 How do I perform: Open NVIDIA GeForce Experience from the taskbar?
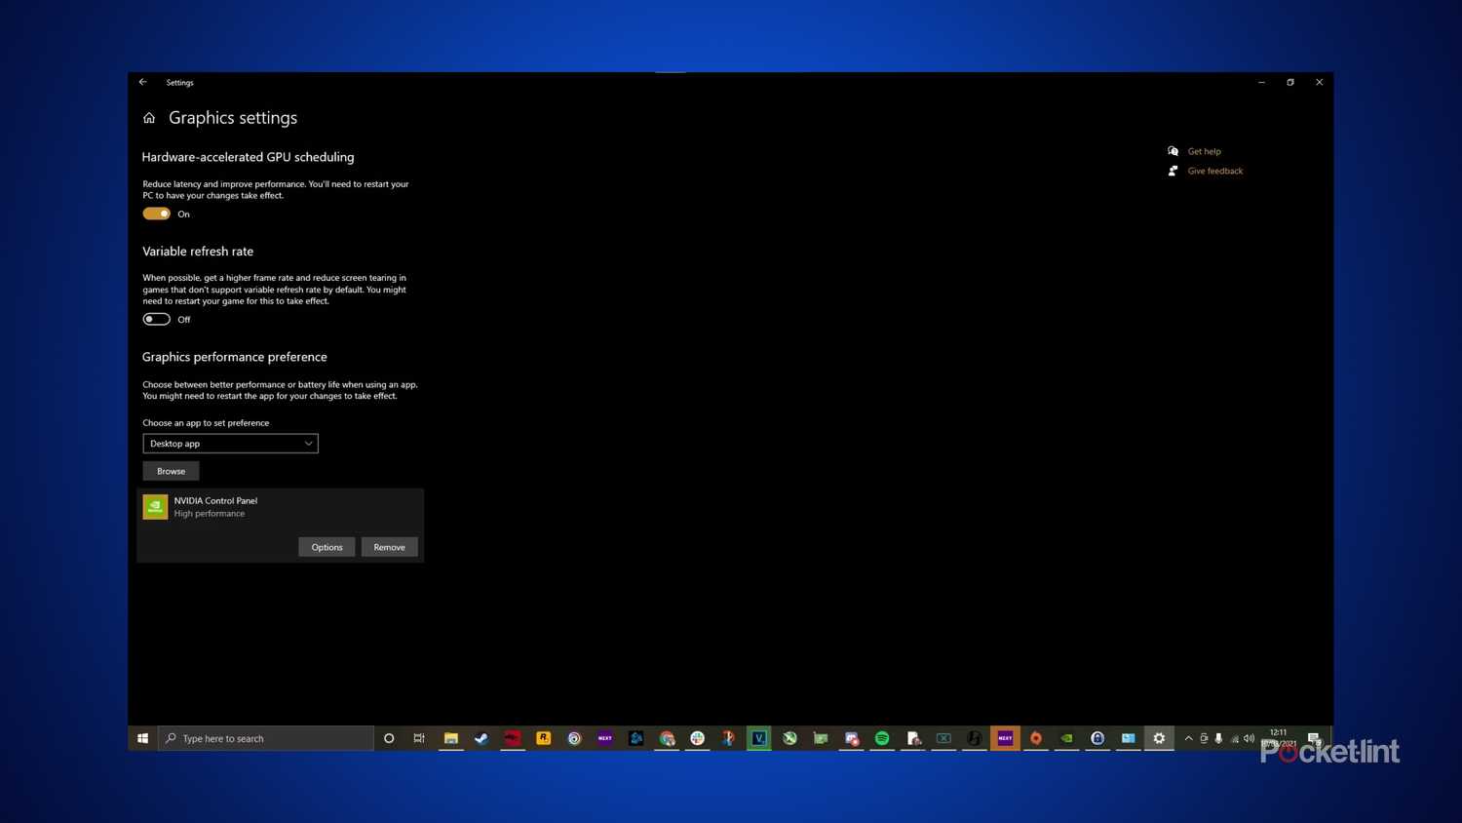[1065, 738]
